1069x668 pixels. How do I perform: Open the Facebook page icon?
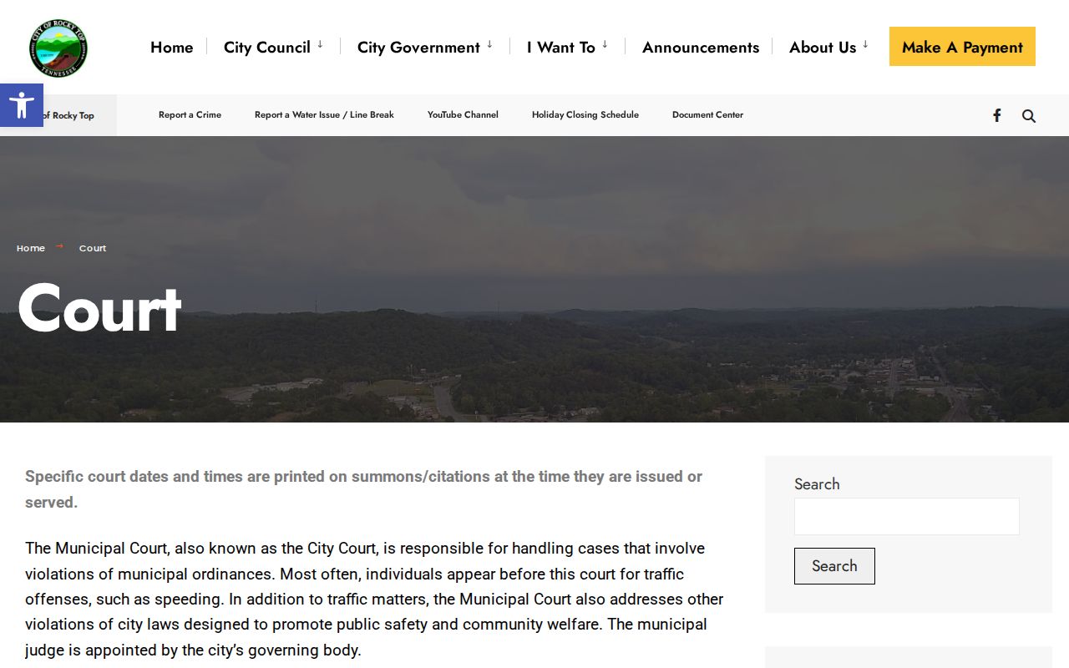(x=996, y=115)
